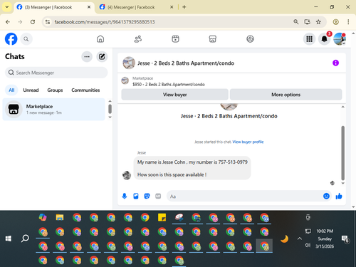Open the Chrome profile icon

coord(335,22)
